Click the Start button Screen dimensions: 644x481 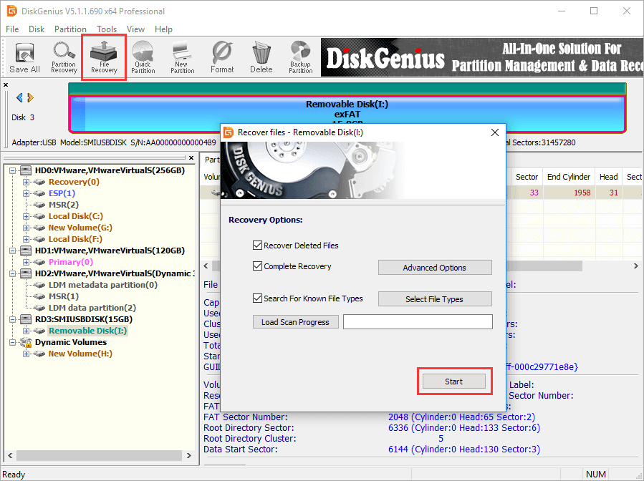pos(453,382)
